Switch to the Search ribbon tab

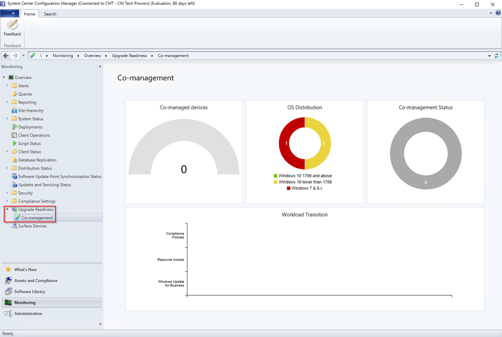[50, 14]
